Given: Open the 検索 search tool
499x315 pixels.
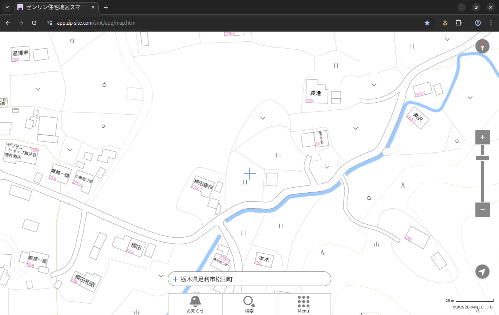Looking at the screenshot, I should pyautogui.click(x=249, y=304).
